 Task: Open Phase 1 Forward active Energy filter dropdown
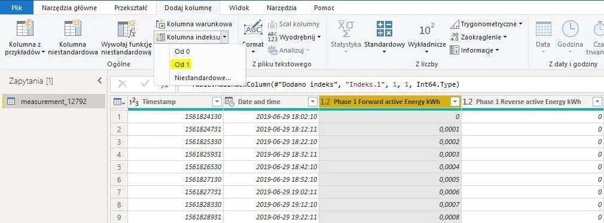point(455,102)
